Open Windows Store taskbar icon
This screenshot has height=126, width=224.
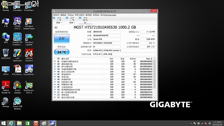click(28, 123)
